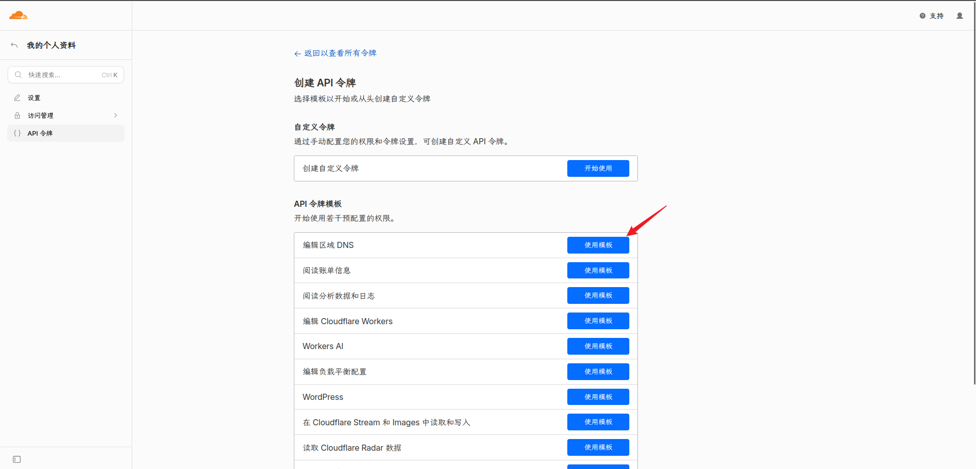This screenshot has width=976, height=469.
Task: Click the page vertical scrollbar
Action: 974,193
